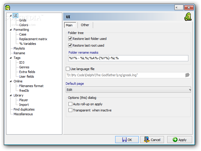Switch to the Other tab
Viewport: 201px width, 151px height.
(x=85, y=25)
